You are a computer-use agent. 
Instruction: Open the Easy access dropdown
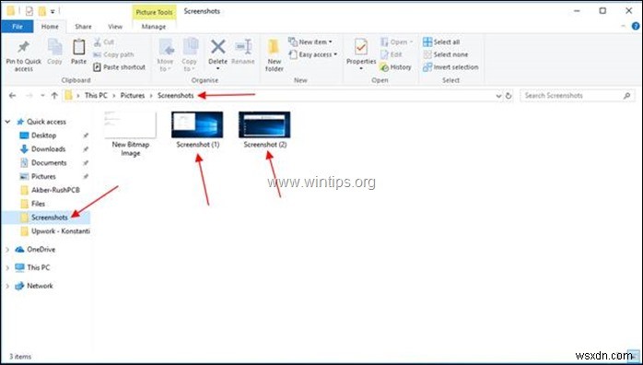pos(312,54)
